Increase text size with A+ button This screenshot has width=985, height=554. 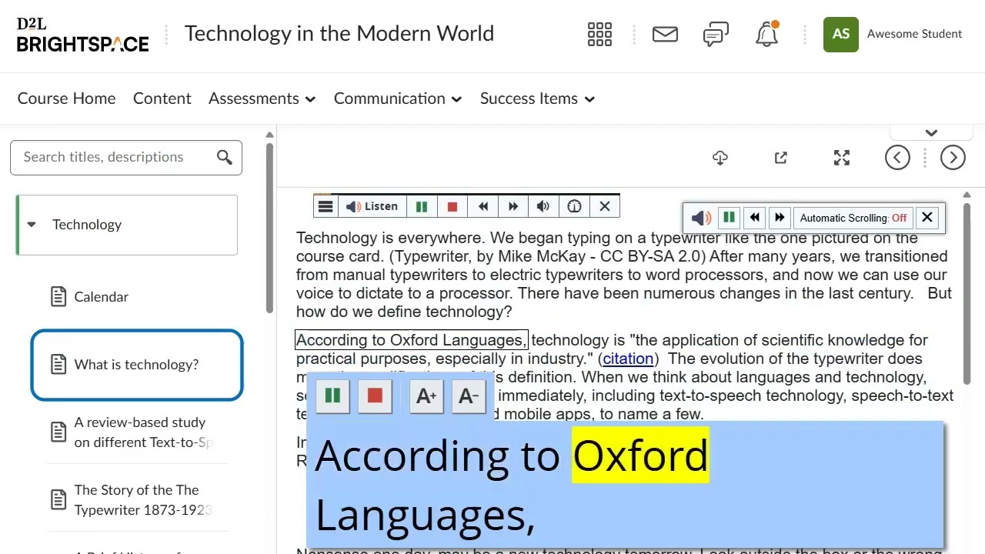(426, 395)
